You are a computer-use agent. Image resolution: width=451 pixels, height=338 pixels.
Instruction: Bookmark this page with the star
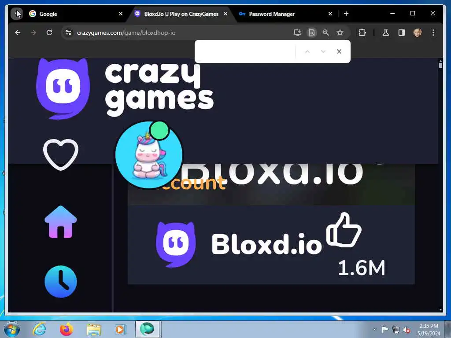coord(340,33)
